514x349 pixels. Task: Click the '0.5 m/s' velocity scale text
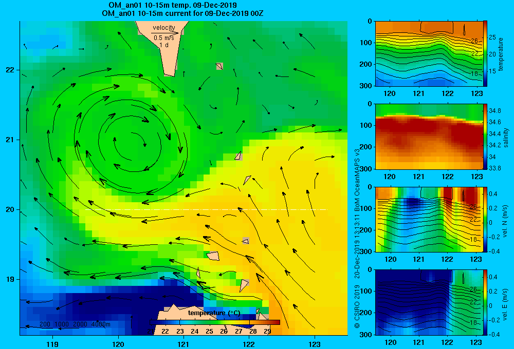[x=164, y=38]
